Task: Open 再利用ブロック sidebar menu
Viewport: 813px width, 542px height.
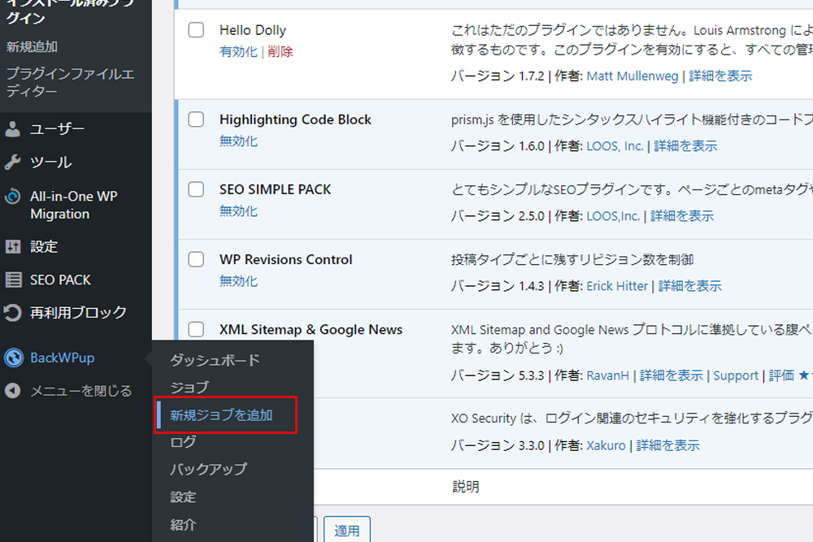Action: click(78, 313)
